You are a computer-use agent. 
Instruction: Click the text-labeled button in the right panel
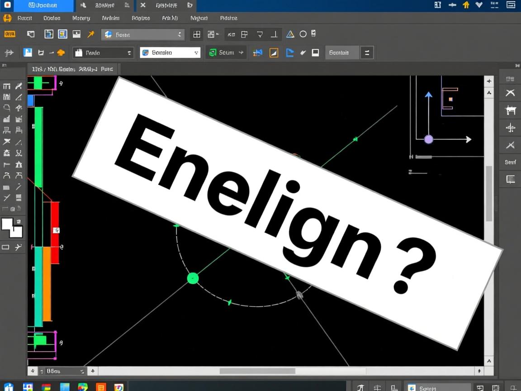pos(510,162)
